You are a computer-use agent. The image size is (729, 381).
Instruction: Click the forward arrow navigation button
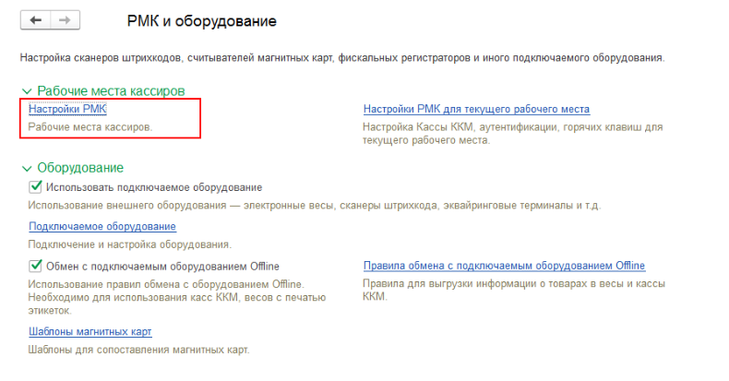point(64,19)
